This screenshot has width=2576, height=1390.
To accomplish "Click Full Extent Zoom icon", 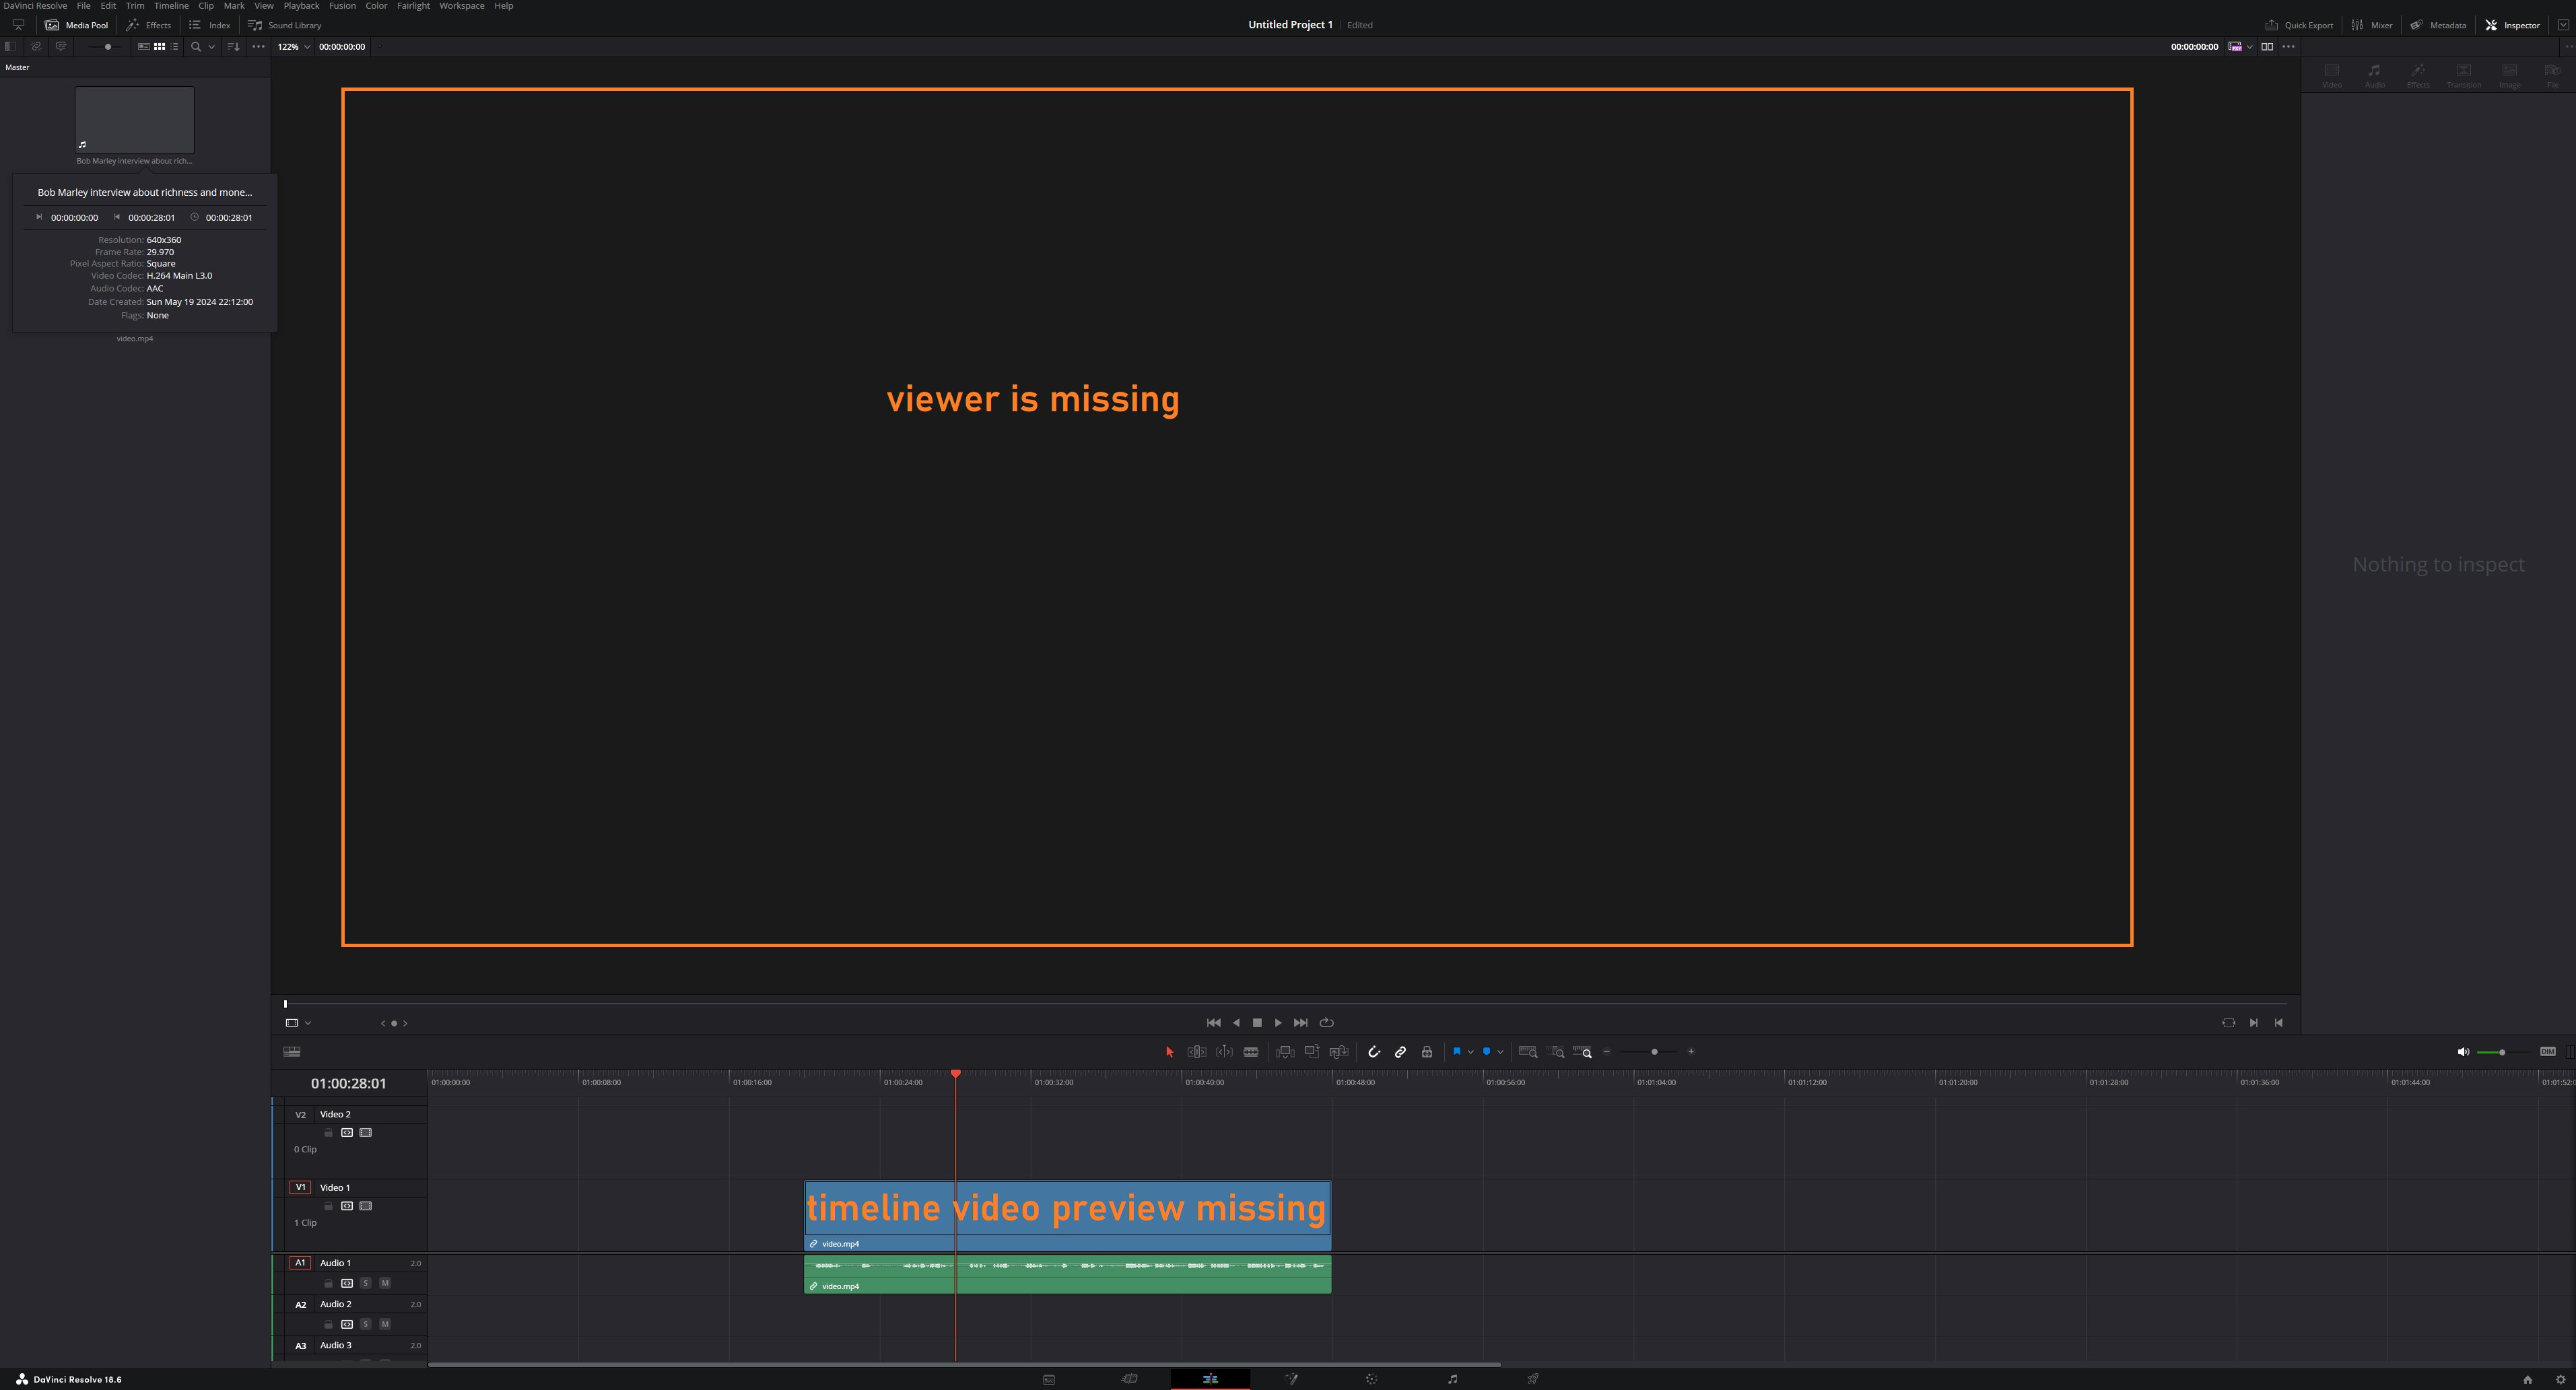I will pyautogui.click(x=1528, y=1052).
